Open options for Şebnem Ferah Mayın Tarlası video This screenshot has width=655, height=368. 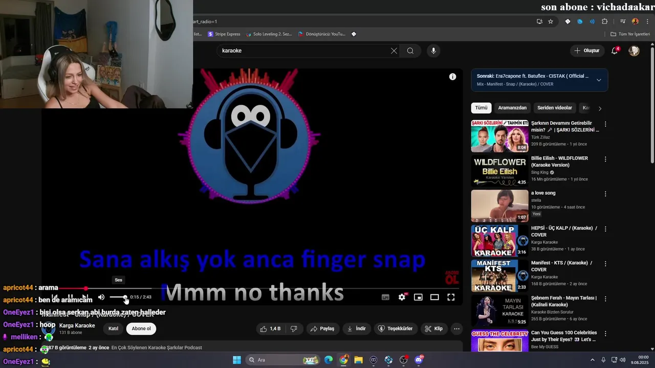[x=605, y=298]
